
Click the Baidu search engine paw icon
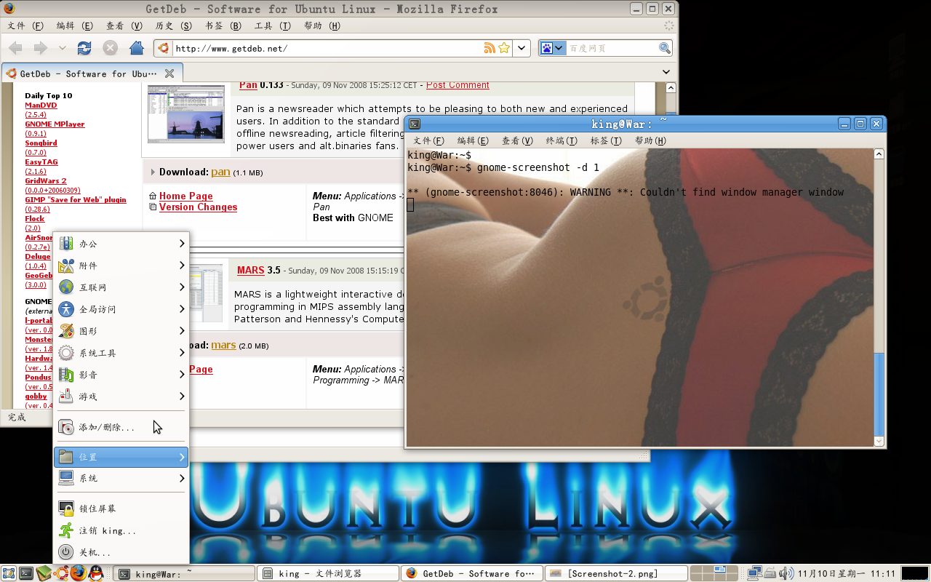(x=547, y=48)
